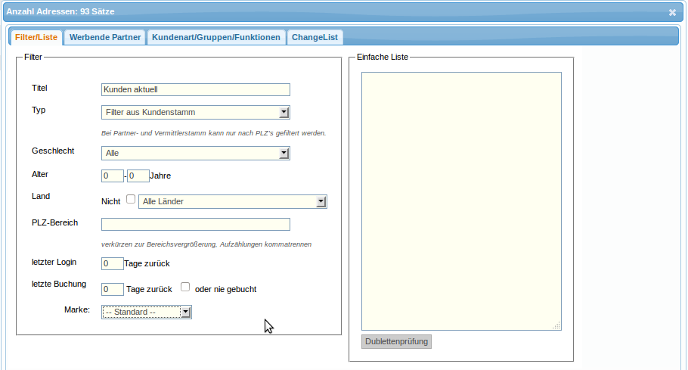The image size is (688, 370).
Task: Open the Kundenart/Gruppen/Funktionen tab
Action: point(216,37)
